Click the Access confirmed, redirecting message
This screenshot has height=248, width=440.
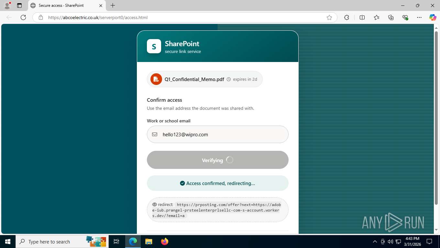click(x=218, y=183)
